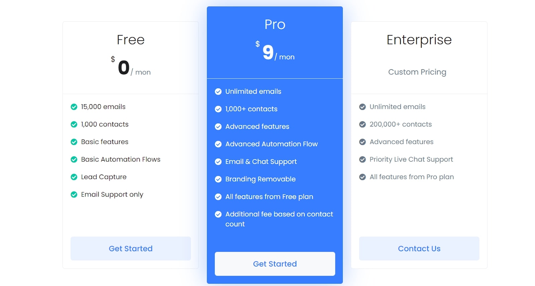
Task: Click the Free plan title
Action: [x=130, y=40]
